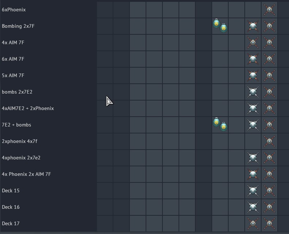This screenshot has width=289, height=234.
Task: Select the Deck 17 label
Action: [x=11, y=223]
